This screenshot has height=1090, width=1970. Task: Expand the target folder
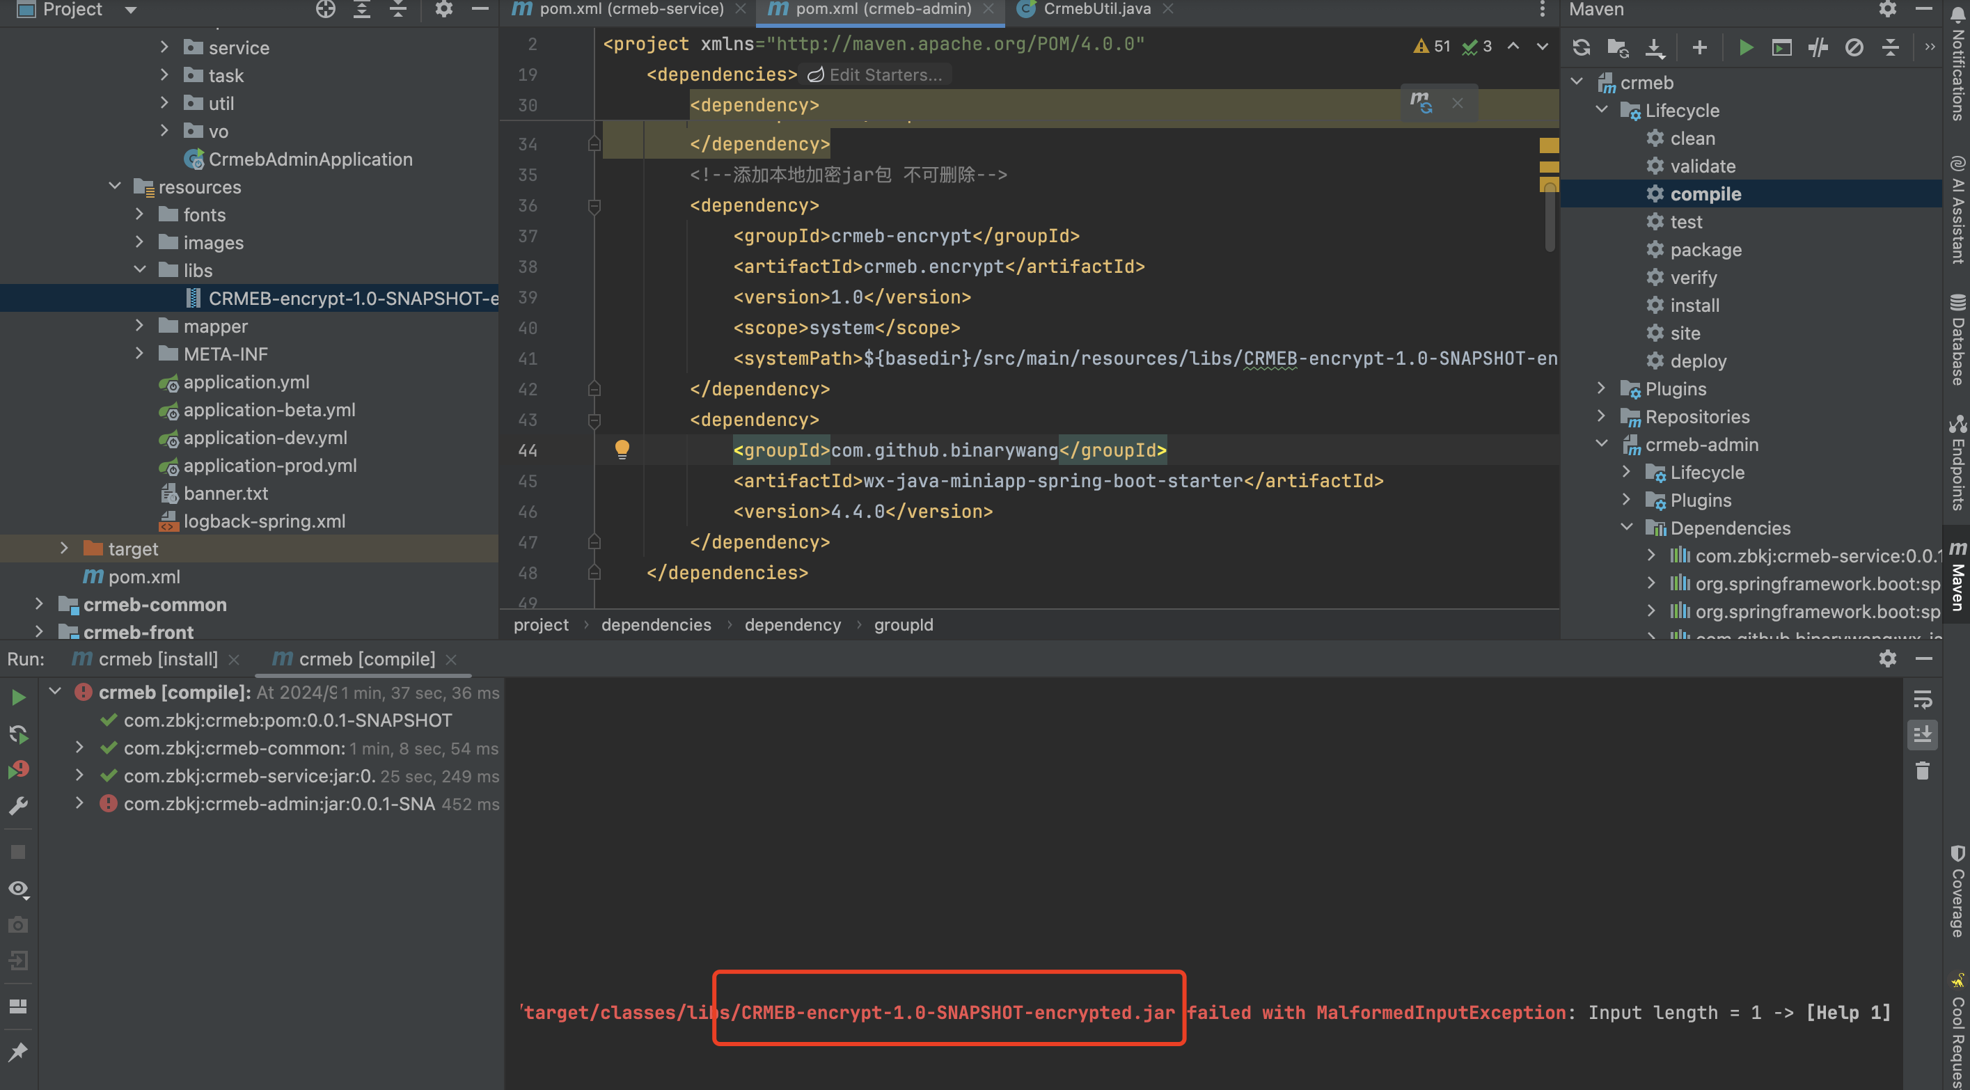click(x=64, y=548)
